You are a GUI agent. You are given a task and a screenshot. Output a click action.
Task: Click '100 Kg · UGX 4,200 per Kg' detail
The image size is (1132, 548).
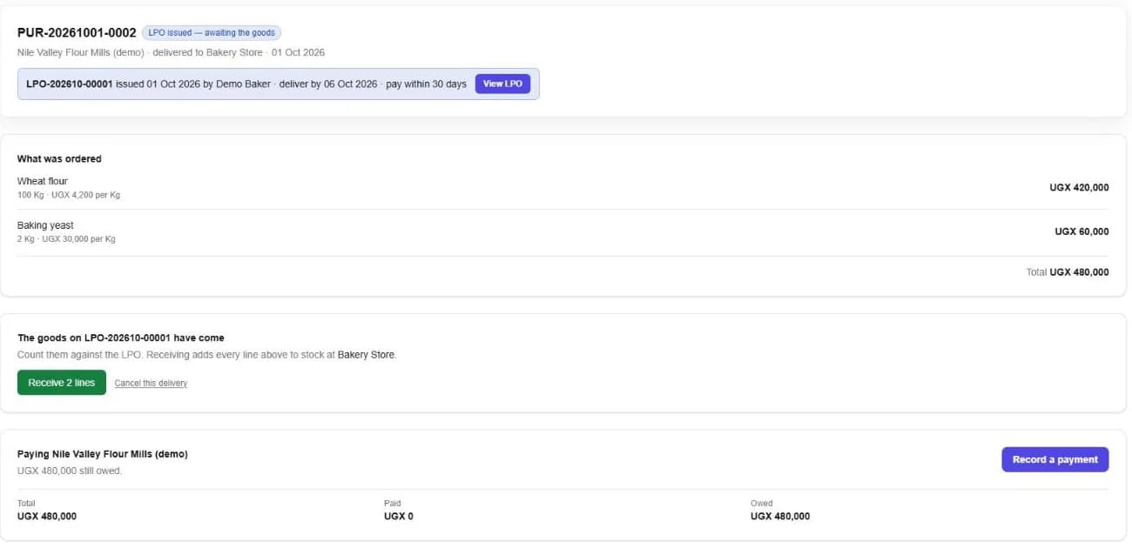[69, 195]
